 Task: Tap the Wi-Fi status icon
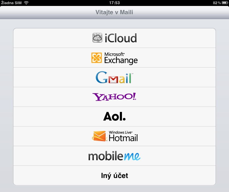[x=26, y=3]
